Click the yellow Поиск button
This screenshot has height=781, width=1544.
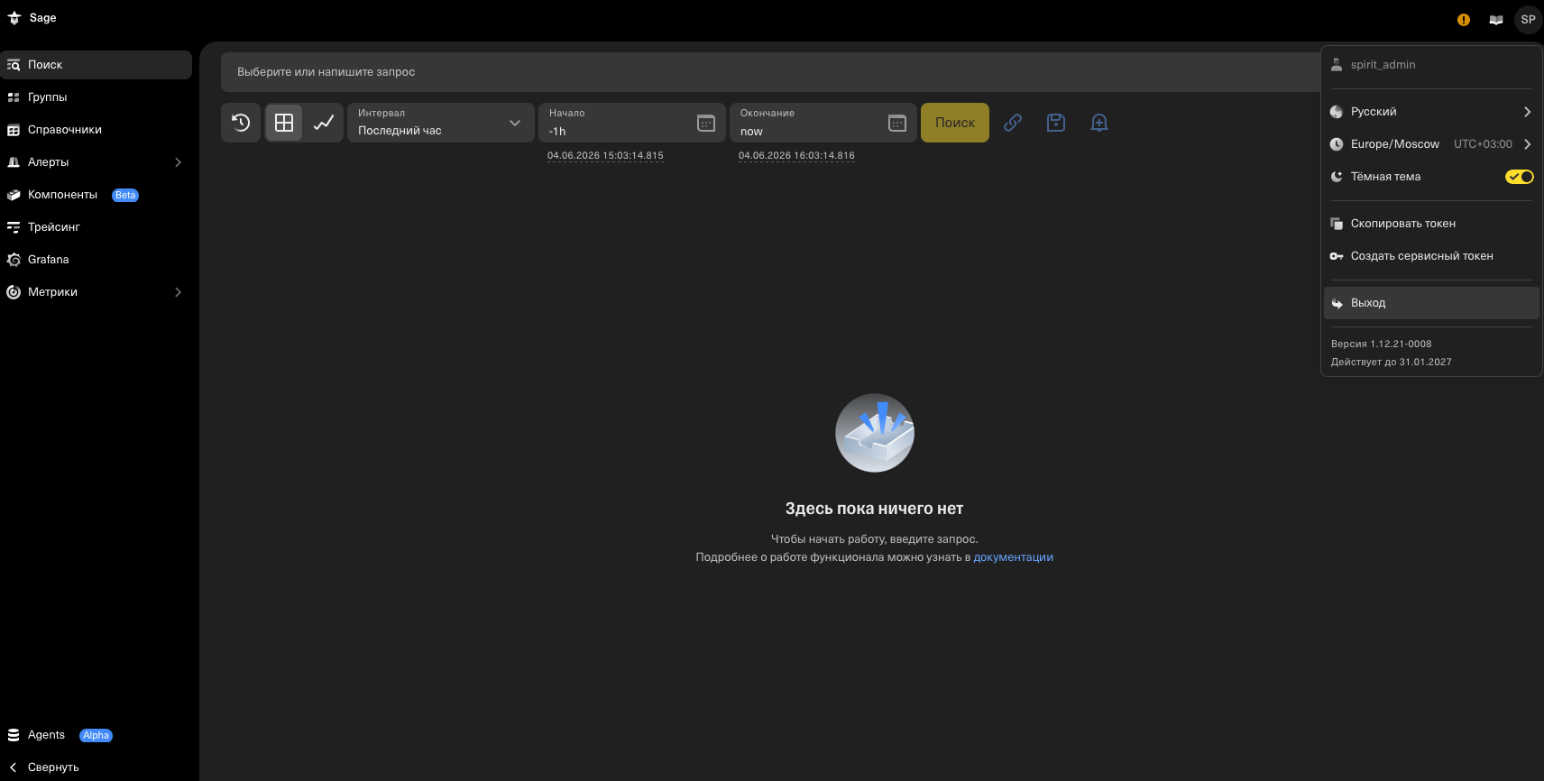pyautogui.click(x=955, y=123)
